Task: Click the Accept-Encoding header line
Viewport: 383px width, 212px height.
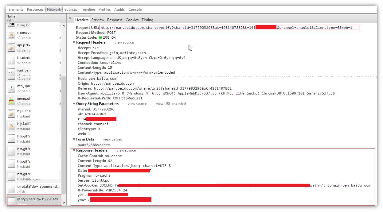Action: [x=112, y=53]
